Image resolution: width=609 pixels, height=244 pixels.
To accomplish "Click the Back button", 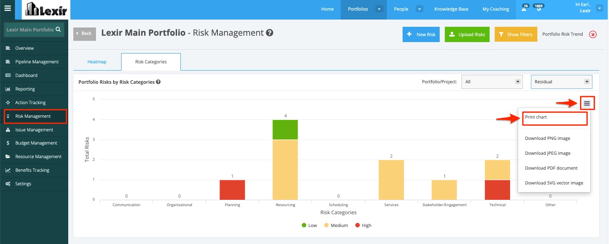I will coord(84,33).
